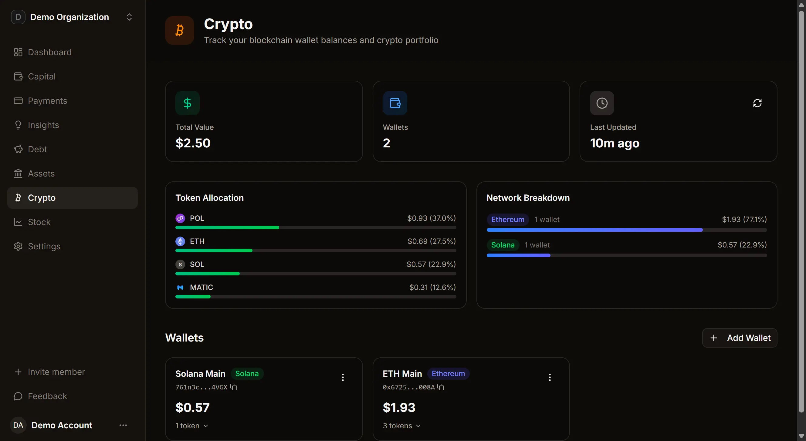Open Assets from the sidebar
The height and width of the screenshot is (441, 806).
(x=72, y=173)
